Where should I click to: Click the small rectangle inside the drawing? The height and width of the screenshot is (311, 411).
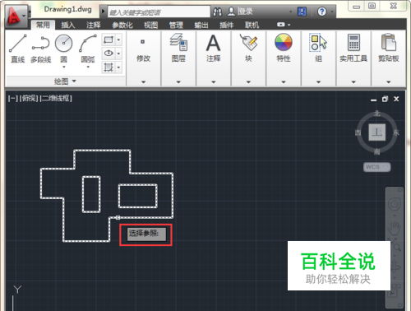click(x=138, y=196)
